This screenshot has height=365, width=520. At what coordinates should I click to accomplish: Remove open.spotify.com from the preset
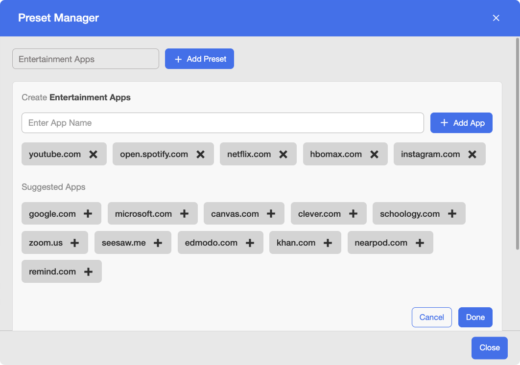coord(200,154)
